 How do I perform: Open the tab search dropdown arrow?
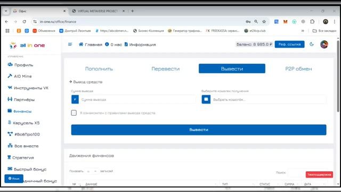[6, 11]
